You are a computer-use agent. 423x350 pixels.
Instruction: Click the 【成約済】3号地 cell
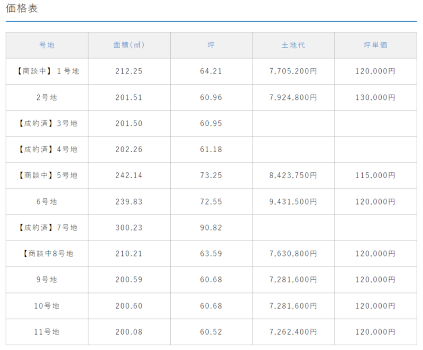[x=47, y=124]
